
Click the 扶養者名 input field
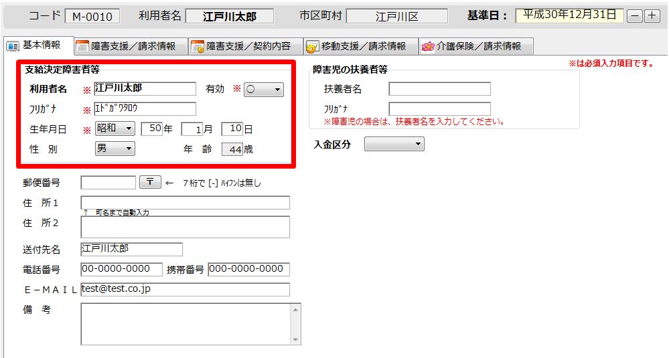(x=439, y=89)
